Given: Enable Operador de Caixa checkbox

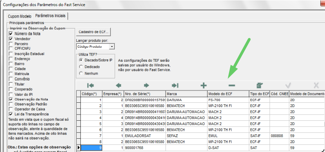Looking at the screenshot, I should point(11,109).
